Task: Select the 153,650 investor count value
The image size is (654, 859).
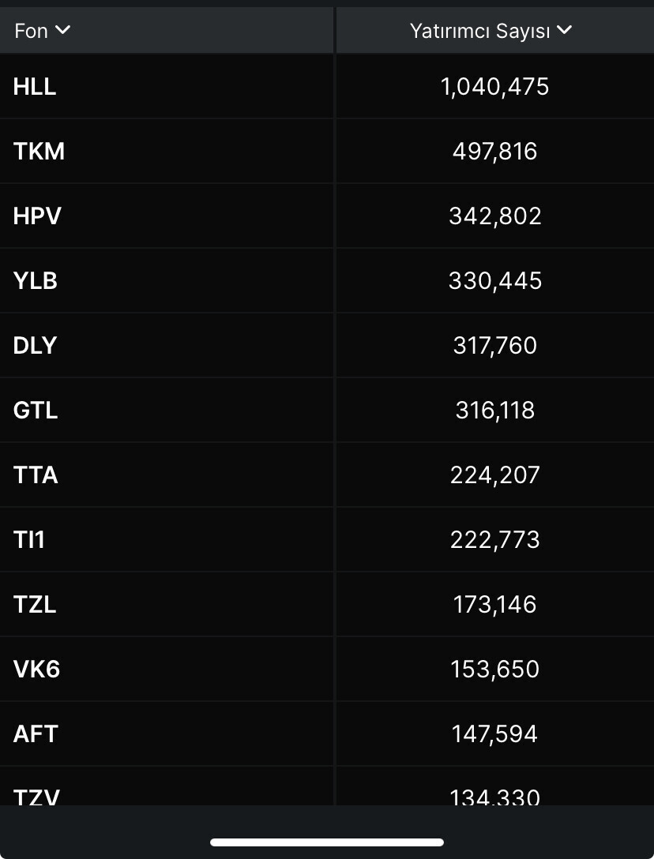Action: (x=495, y=670)
